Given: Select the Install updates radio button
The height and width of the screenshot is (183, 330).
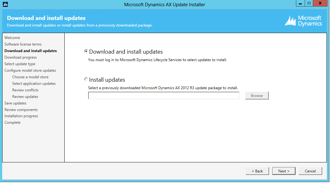Looking at the screenshot, I should (x=86, y=79).
